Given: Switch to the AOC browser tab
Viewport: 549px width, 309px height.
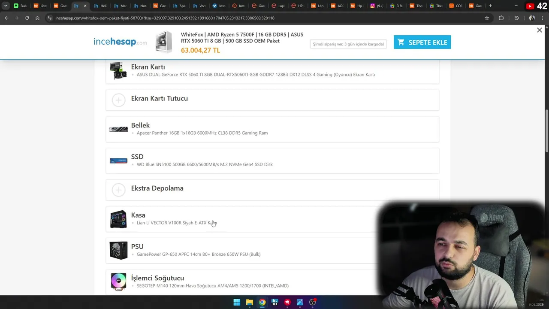Looking at the screenshot, I should coord(337,6).
